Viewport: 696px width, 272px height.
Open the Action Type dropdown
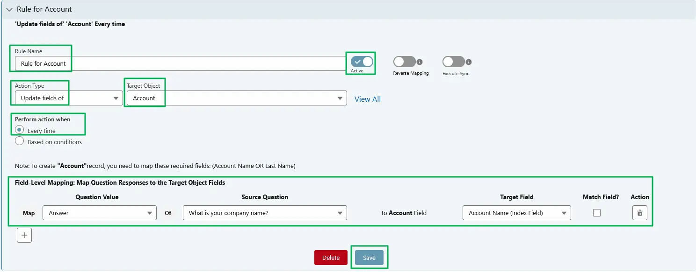(116, 98)
